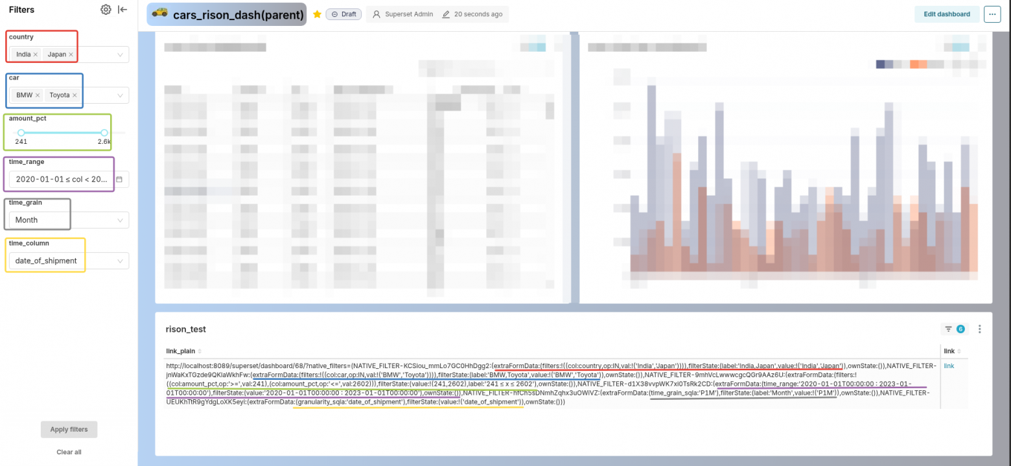1011x466 pixels.
Task: Remove Japan tag from country filter
Action: pos(71,54)
